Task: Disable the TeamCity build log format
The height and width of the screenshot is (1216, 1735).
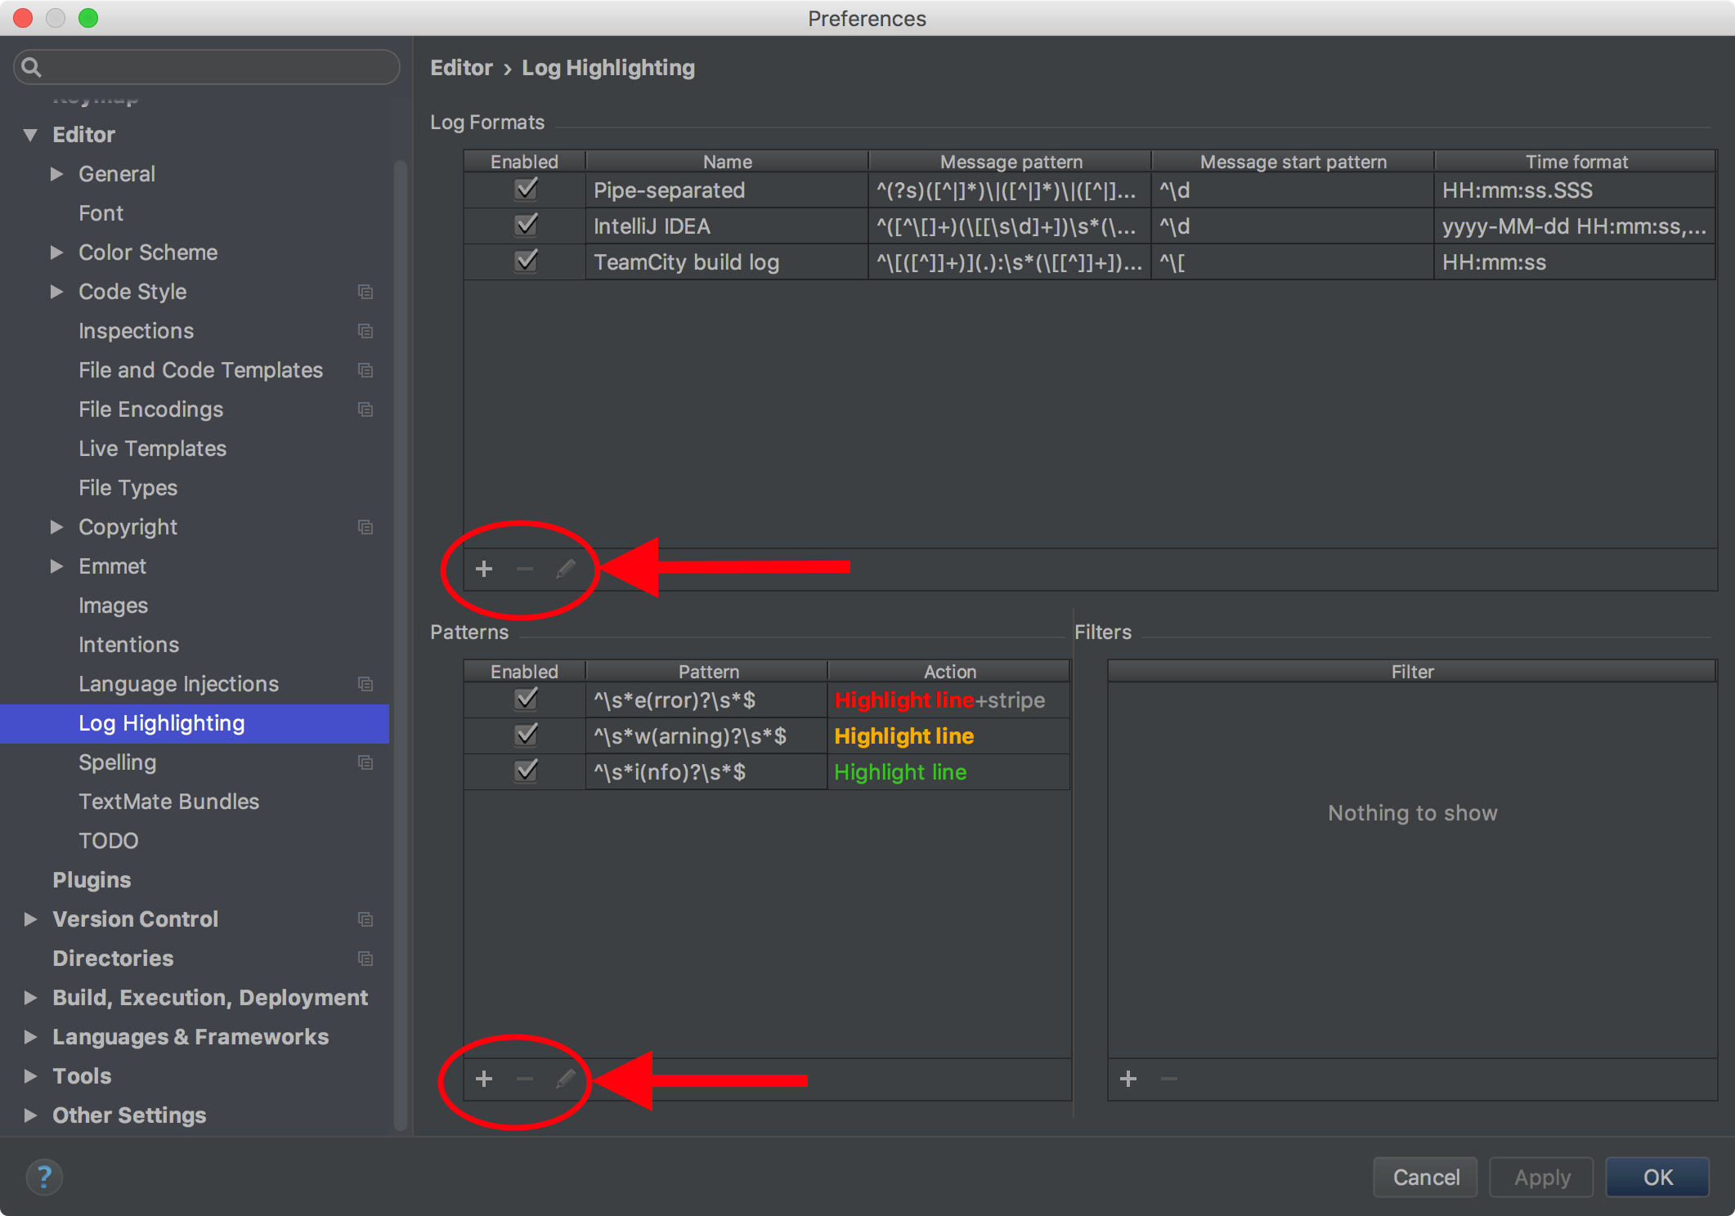Action: coord(525,262)
